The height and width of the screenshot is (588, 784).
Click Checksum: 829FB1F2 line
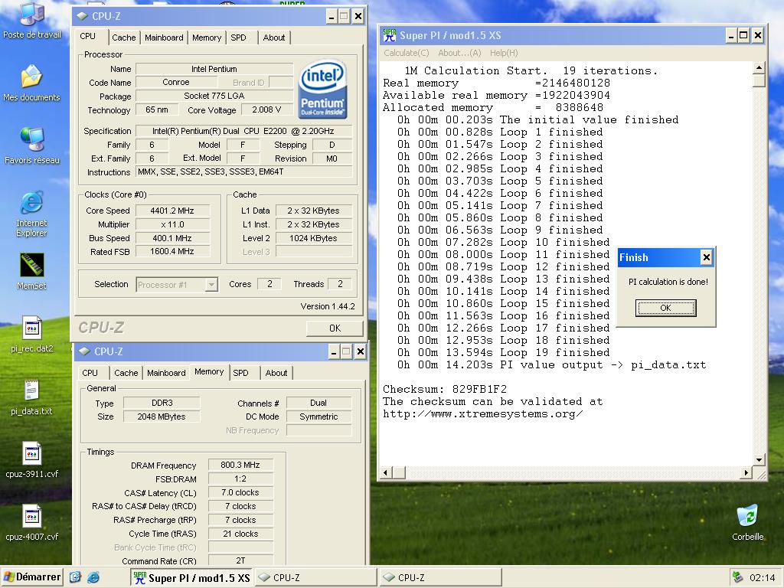click(445, 389)
